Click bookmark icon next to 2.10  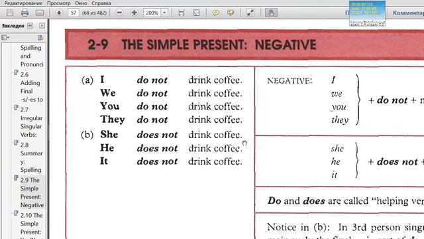point(16,214)
